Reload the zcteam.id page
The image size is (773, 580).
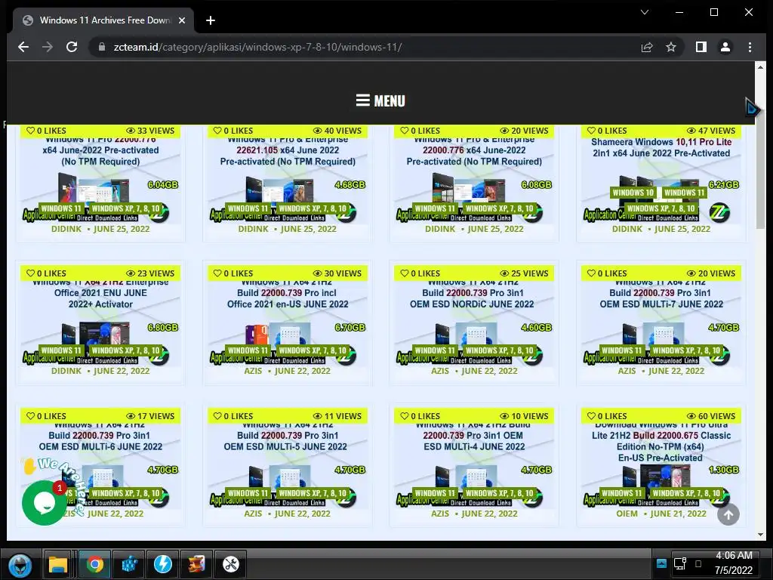(x=72, y=47)
